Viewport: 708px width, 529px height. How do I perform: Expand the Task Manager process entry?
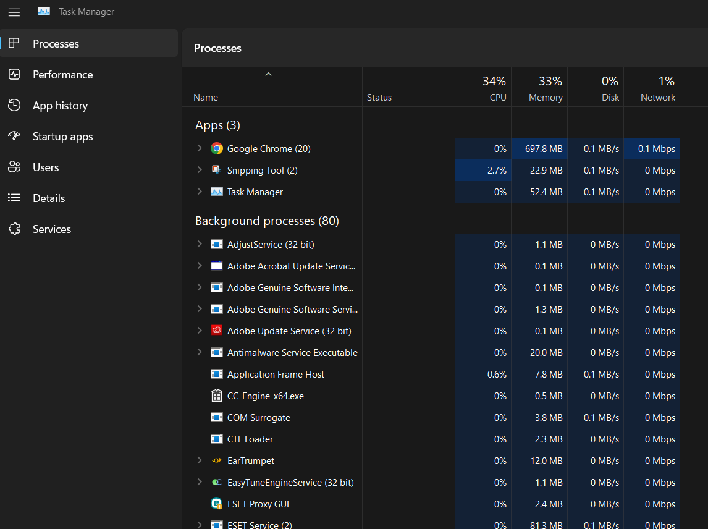200,192
